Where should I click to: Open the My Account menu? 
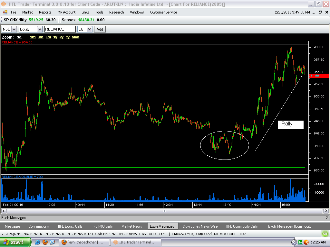(66, 12)
